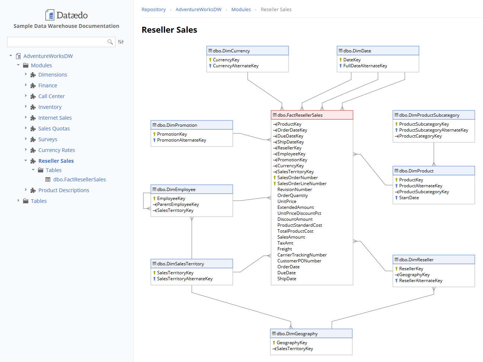Expand the root Tables folder
Image resolution: width=483 pixels, height=362 pixels.
(x=18, y=201)
